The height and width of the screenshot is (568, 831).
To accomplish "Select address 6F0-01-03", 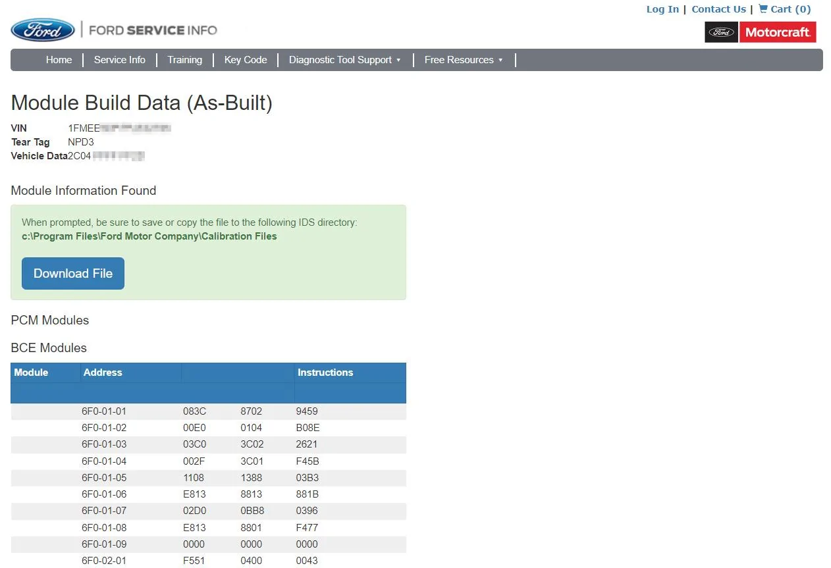I will [x=104, y=444].
